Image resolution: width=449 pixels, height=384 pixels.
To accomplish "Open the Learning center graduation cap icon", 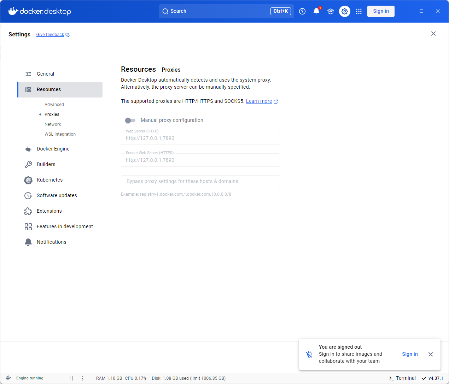I will pos(331,11).
